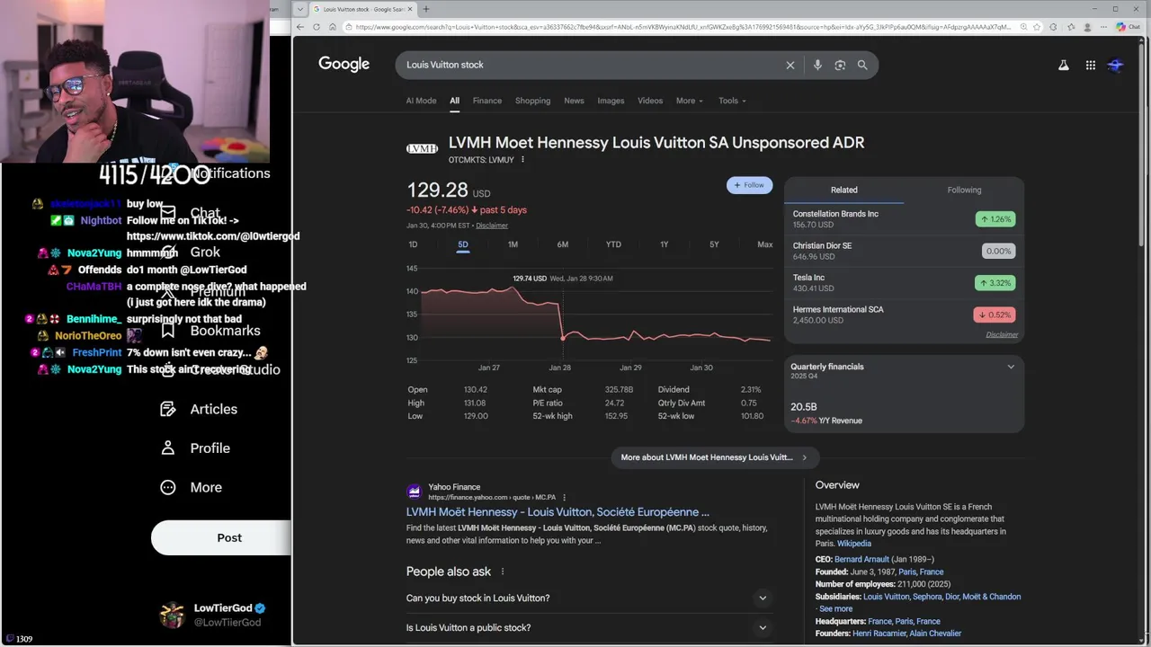Click Disclaimer link below the stock price
The image size is (1151, 647).
[x=492, y=226]
